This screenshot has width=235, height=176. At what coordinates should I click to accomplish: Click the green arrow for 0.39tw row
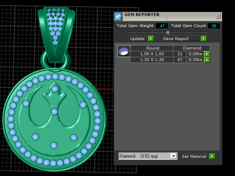tap(207, 60)
